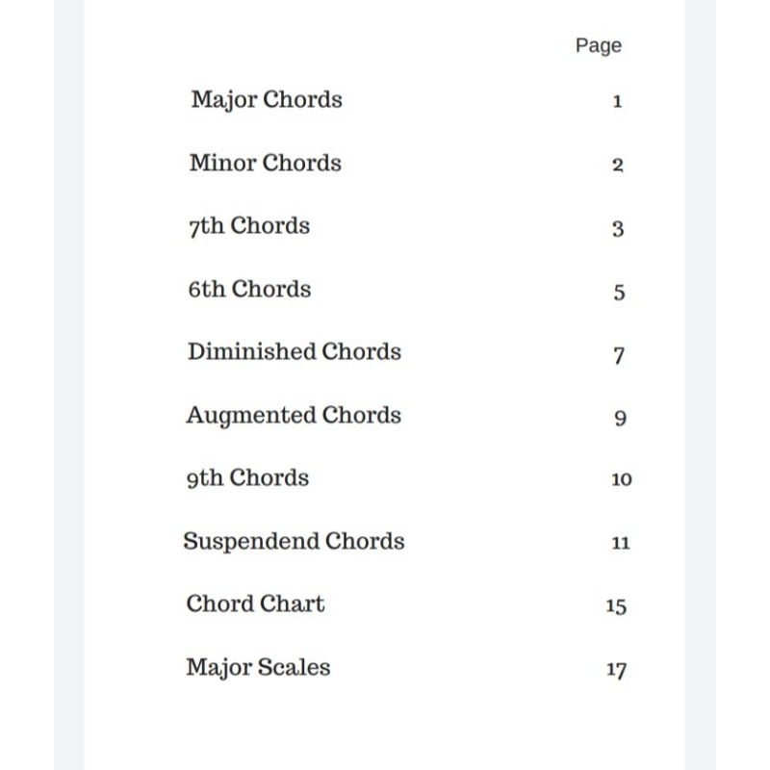
Task: Open the Augmented Chords entry
Action: tap(294, 416)
